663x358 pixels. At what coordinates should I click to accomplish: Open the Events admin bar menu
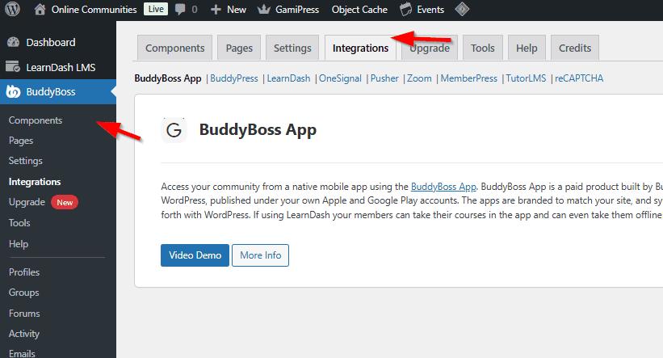[x=430, y=10]
